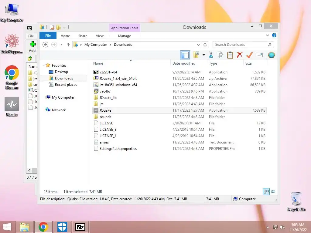
Task: Click the up folder icon in 7-Zip window
Action: point(30,59)
